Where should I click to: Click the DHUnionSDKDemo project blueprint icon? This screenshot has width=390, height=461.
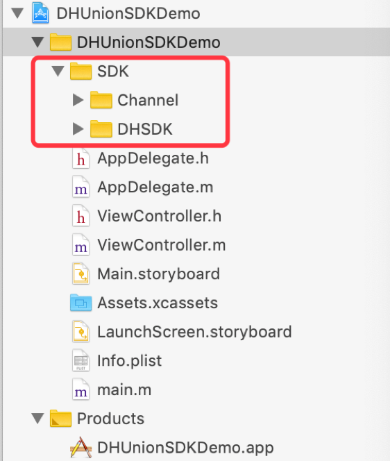[x=40, y=12]
